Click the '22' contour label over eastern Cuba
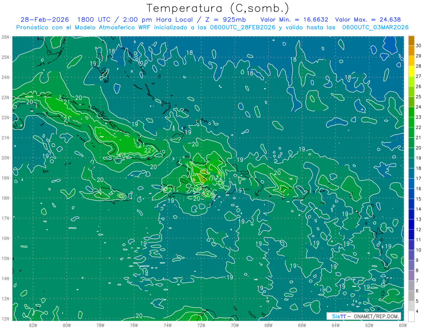The width and height of the screenshot is (428, 330). point(148,151)
